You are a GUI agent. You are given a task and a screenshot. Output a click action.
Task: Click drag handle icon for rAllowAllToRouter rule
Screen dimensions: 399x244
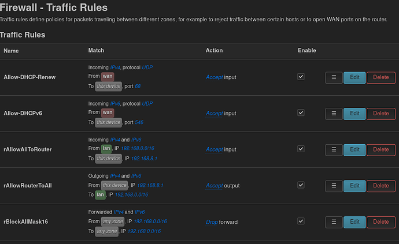(x=334, y=149)
